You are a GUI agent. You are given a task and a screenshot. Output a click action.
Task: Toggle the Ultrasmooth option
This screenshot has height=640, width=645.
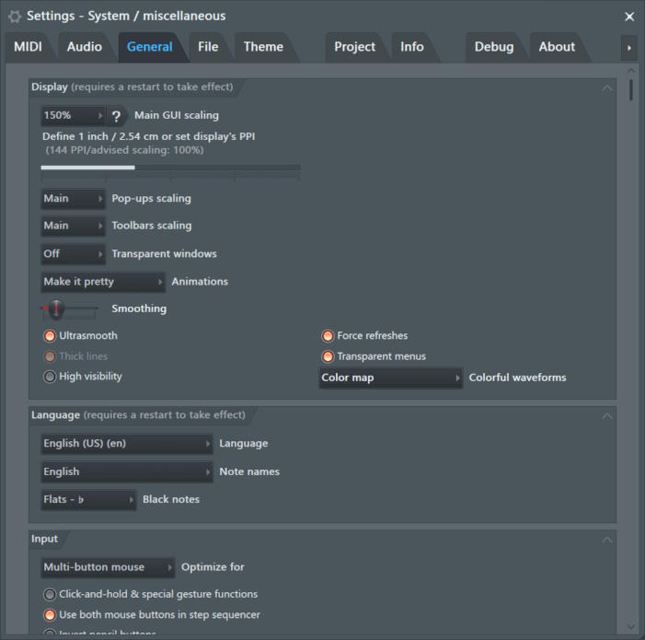[x=51, y=336]
